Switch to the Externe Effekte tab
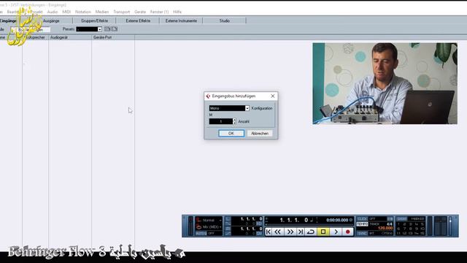 click(x=138, y=21)
